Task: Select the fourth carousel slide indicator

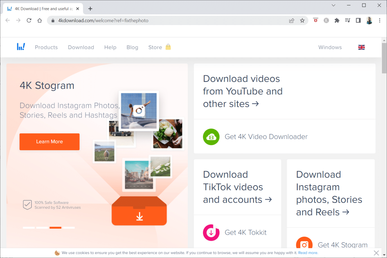Action: click(69, 228)
